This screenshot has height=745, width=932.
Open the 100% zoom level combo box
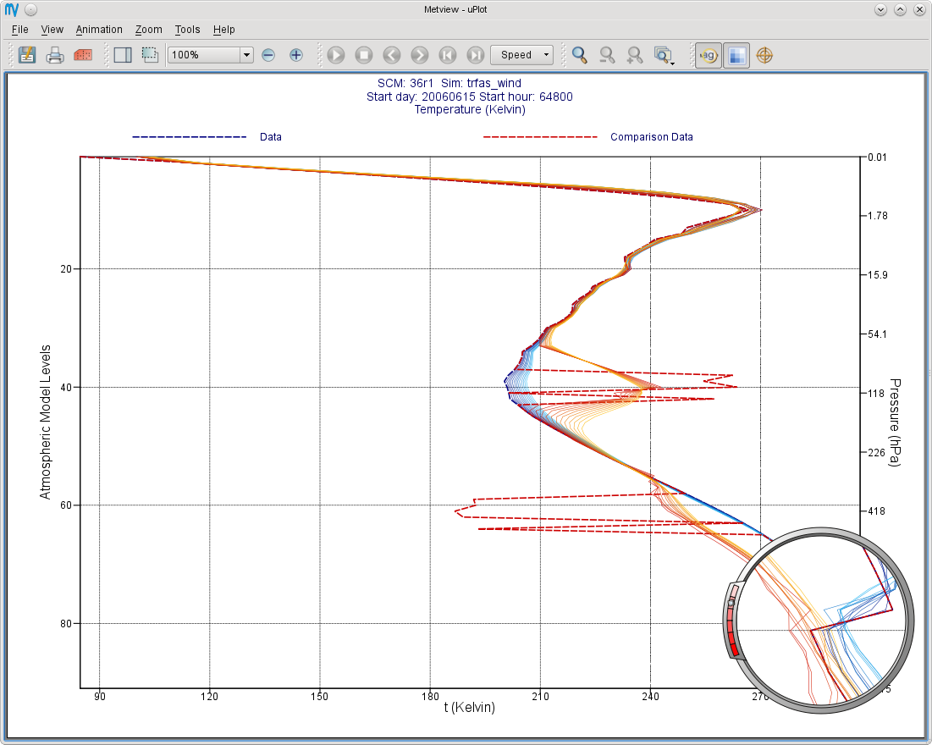[211, 55]
